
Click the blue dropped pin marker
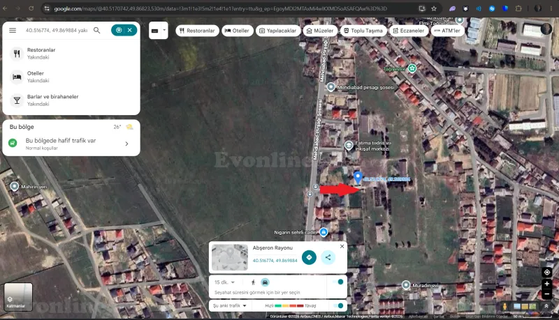[x=358, y=177]
